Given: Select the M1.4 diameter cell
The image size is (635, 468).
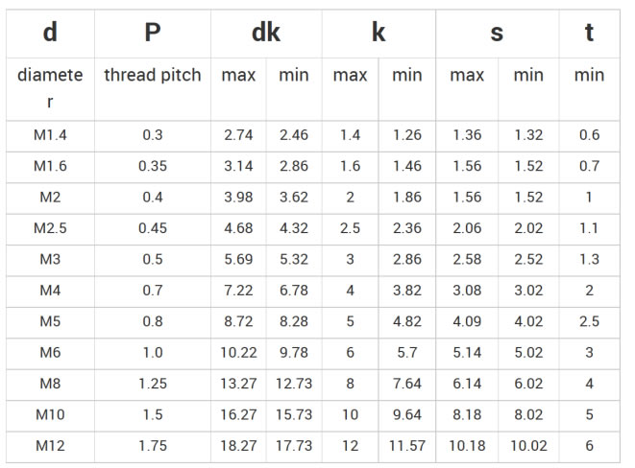Looking at the screenshot, I should [x=50, y=135].
